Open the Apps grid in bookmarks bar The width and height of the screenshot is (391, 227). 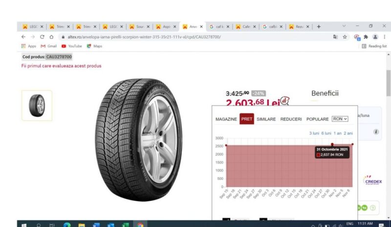point(28,46)
